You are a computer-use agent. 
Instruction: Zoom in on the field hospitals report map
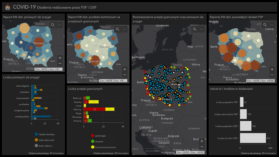60,58
